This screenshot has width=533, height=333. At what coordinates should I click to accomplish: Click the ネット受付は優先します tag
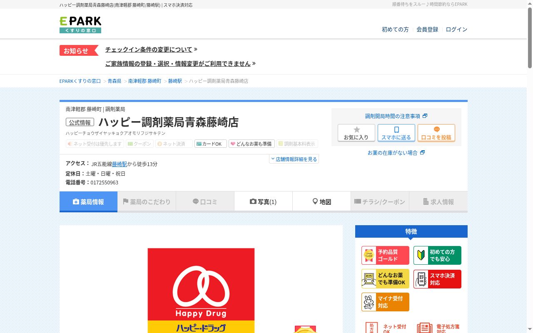(x=95, y=144)
